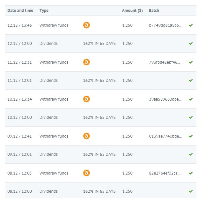Click Withdraw funds label dated 10.12 / 13:34
This screenshot has height=198, width=205.
(54, 99)
